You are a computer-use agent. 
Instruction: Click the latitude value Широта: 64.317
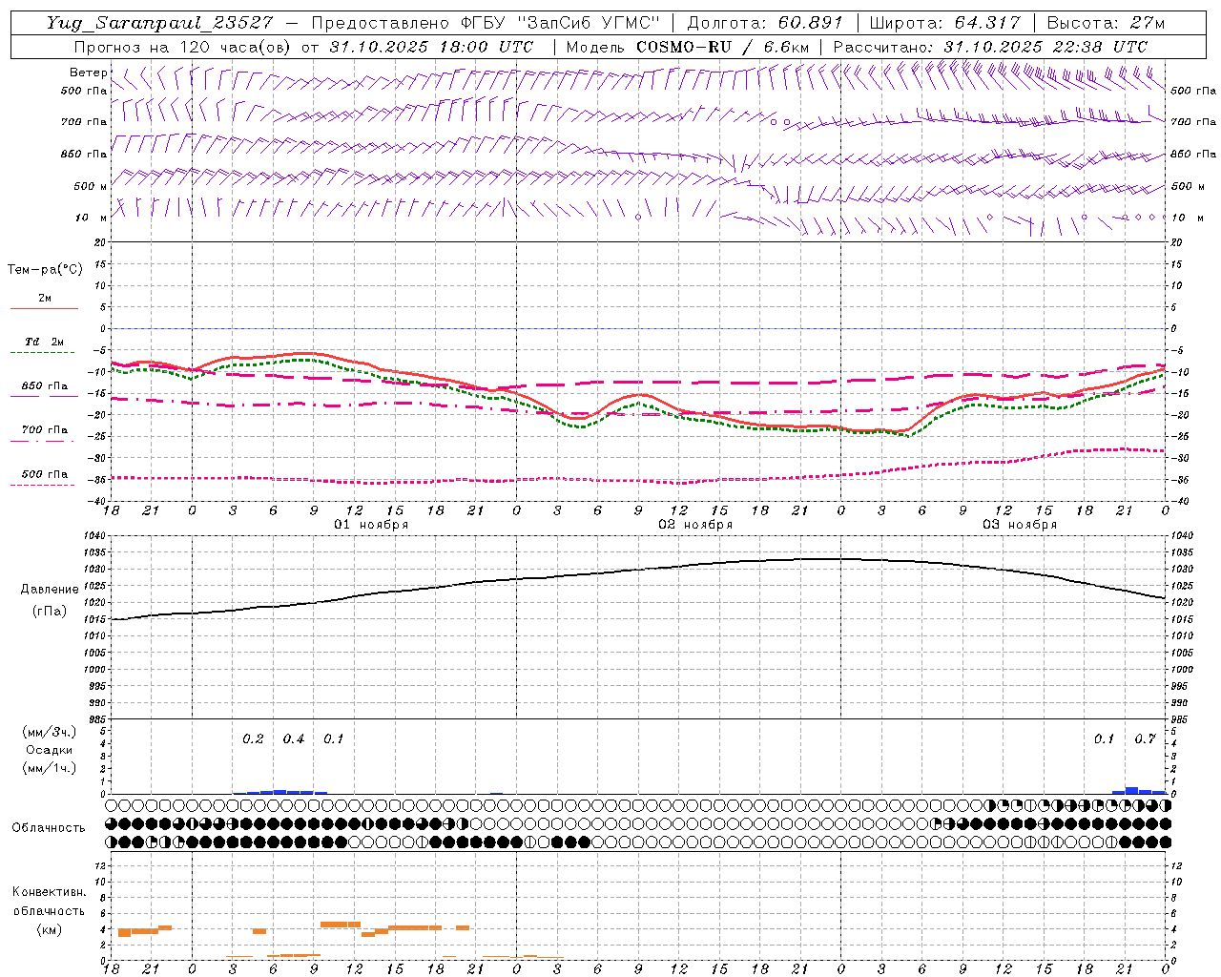(945, 22)
